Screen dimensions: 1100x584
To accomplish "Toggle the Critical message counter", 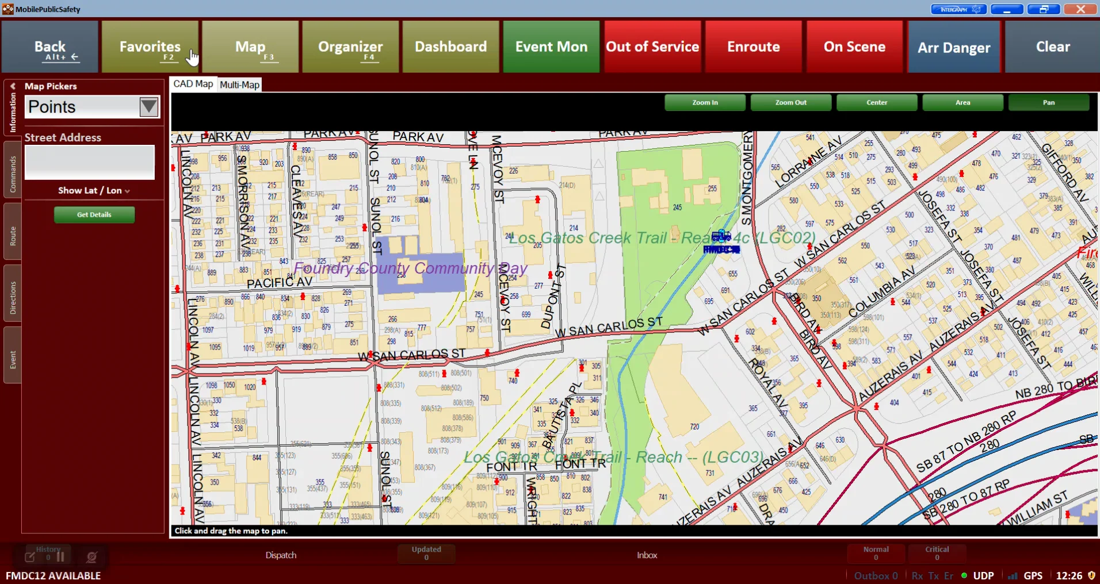I will (937, 553).
